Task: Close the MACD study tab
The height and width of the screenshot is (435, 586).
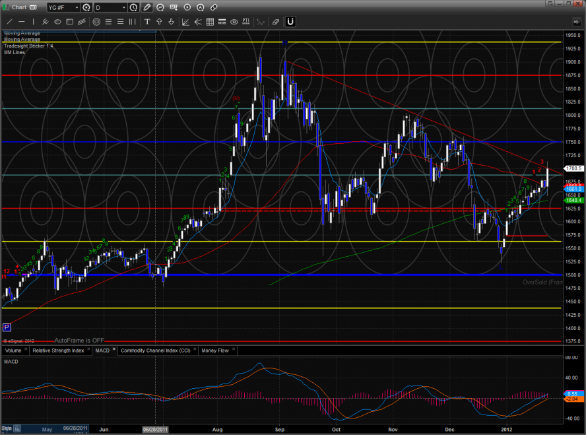Action: pos(114,349)
